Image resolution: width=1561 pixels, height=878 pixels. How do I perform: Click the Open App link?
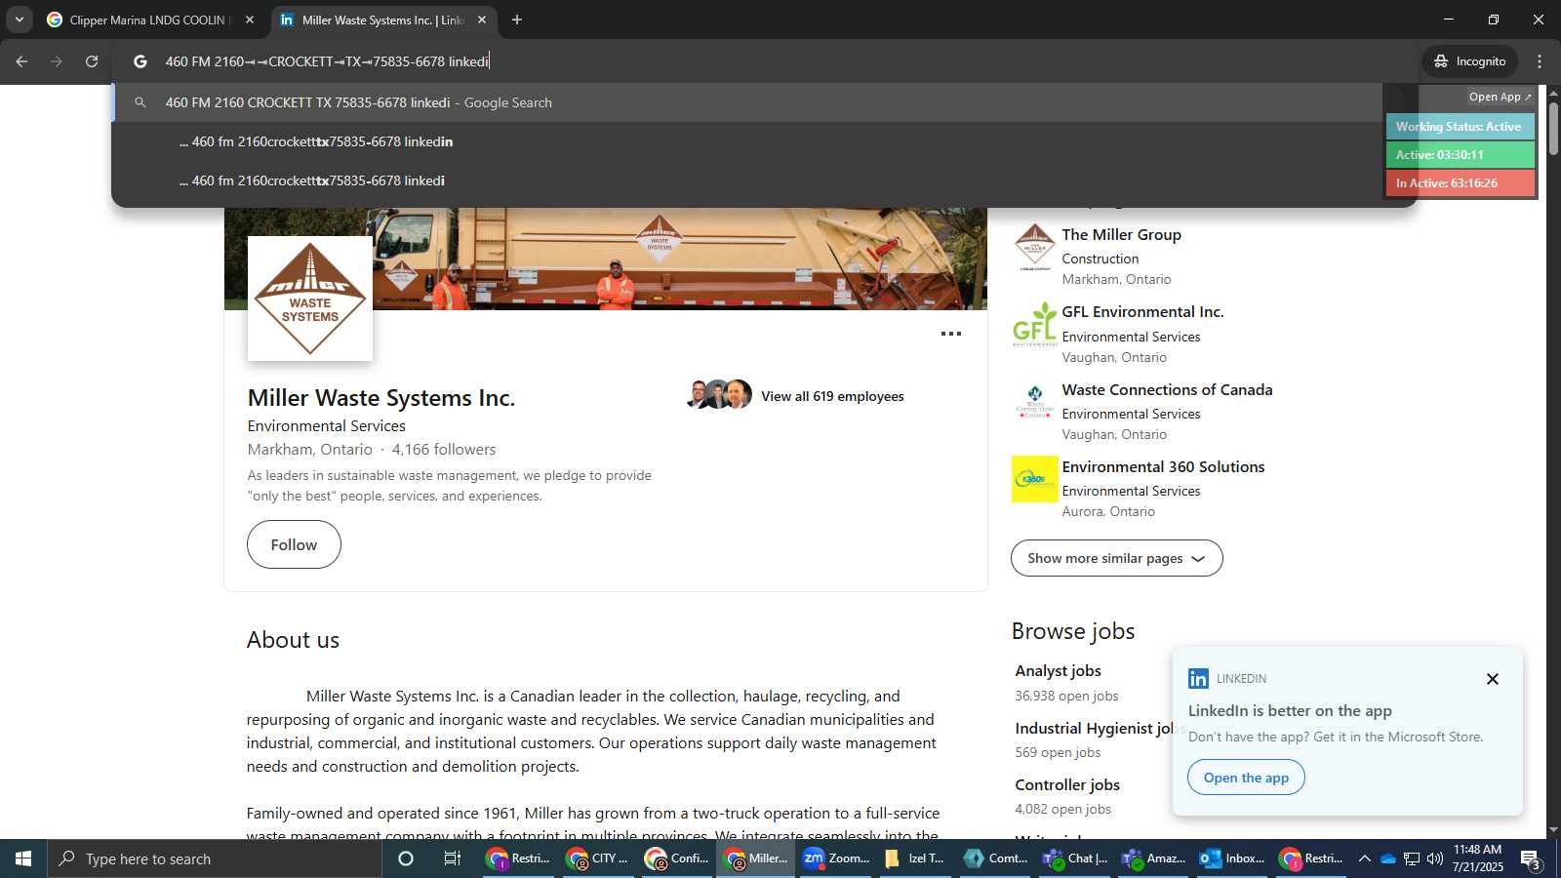pos(1500,97)
